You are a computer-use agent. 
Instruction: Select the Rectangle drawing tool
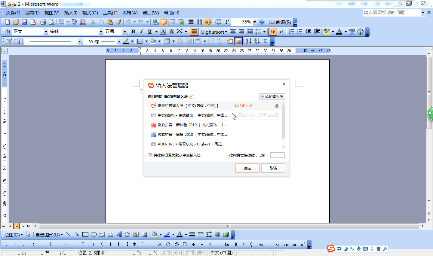point(85,234)
